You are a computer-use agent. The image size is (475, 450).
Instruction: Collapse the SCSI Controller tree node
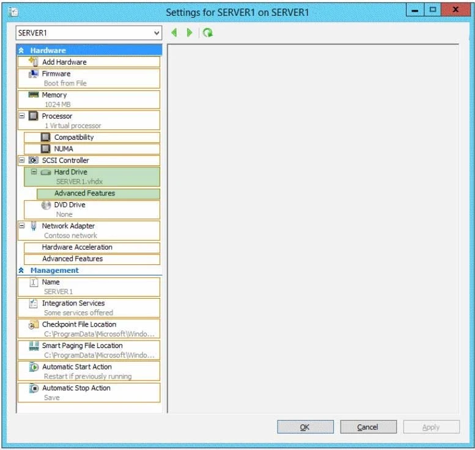pyautogui.click(x=22, y=161)
